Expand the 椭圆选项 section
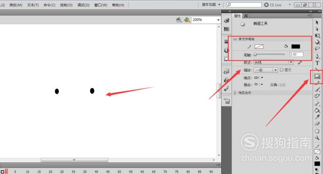The height and width of the screenshot is (174, 323). click(x=235, y=93)
